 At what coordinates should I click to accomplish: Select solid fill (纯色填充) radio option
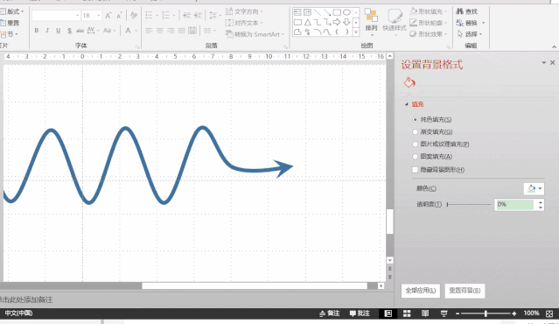pos(415,120)
